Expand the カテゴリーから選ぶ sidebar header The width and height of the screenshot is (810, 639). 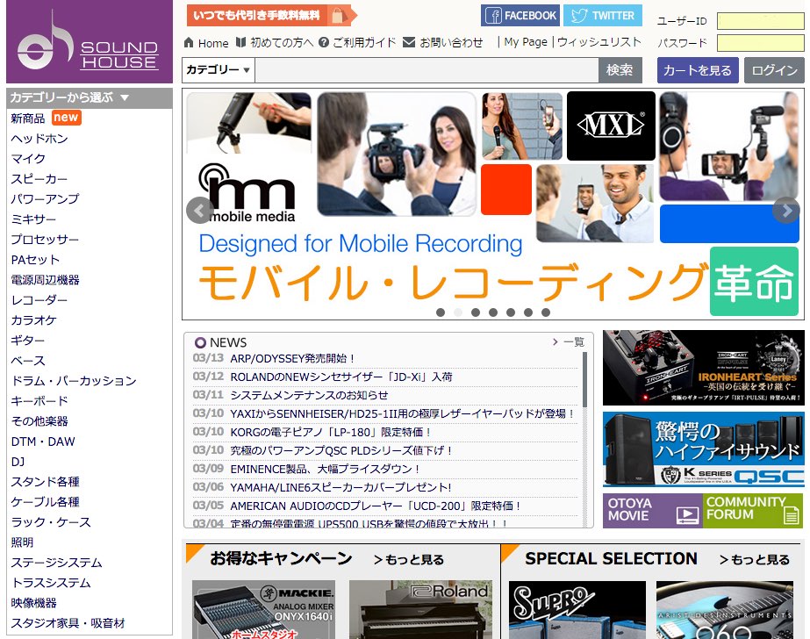(90, 97)
